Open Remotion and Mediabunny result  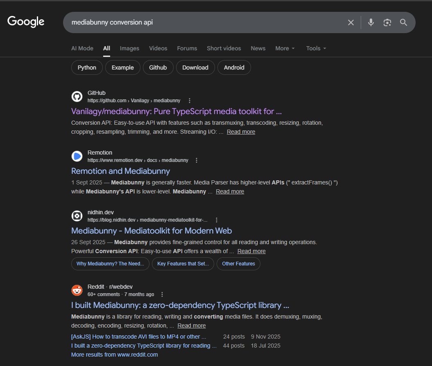pyautogui.click(x=120, y=171)
